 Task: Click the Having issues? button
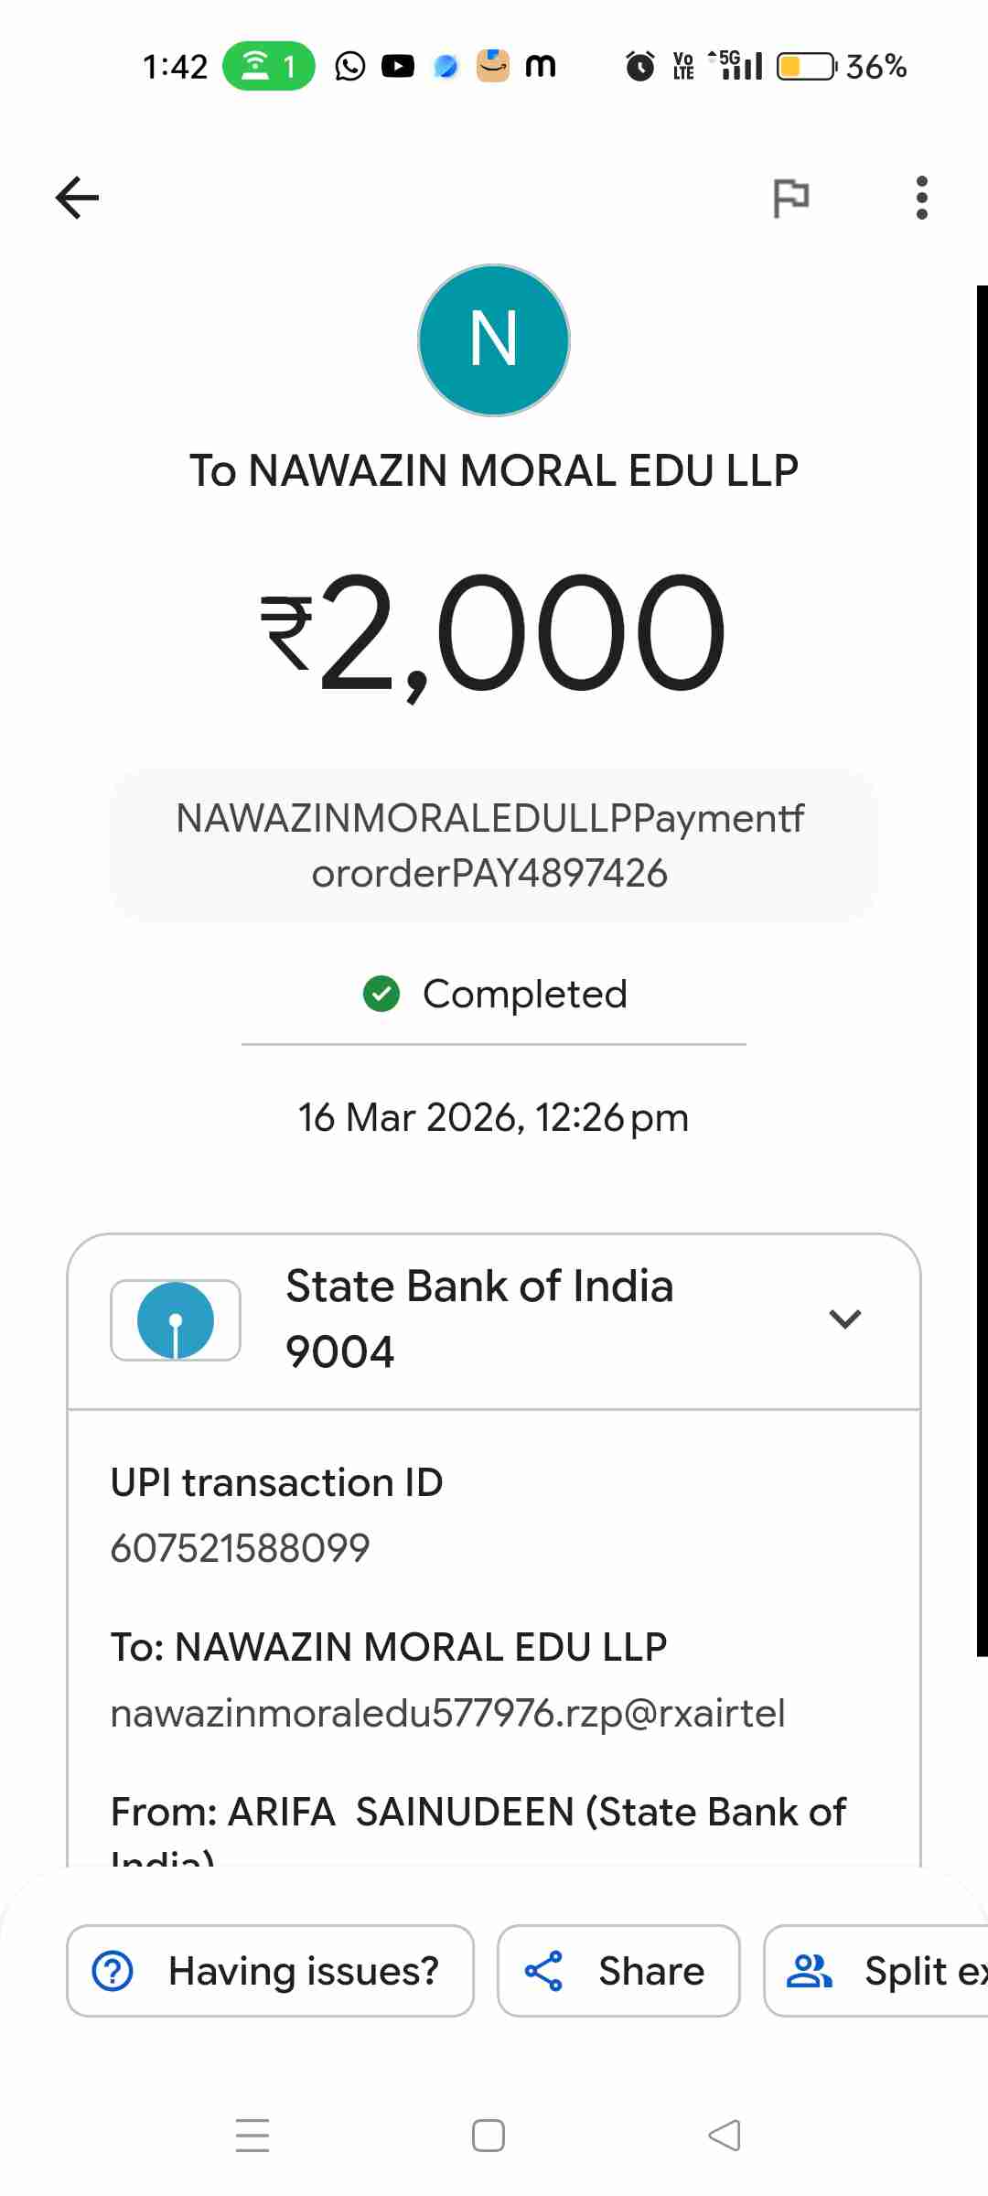pos(270,1971)
